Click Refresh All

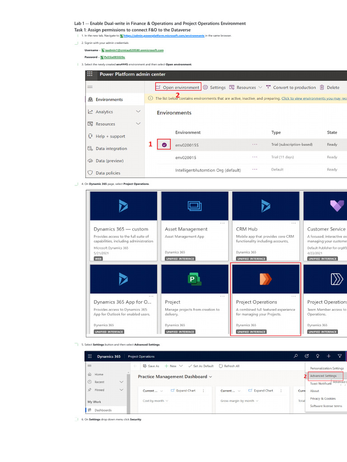pos(229,366)
